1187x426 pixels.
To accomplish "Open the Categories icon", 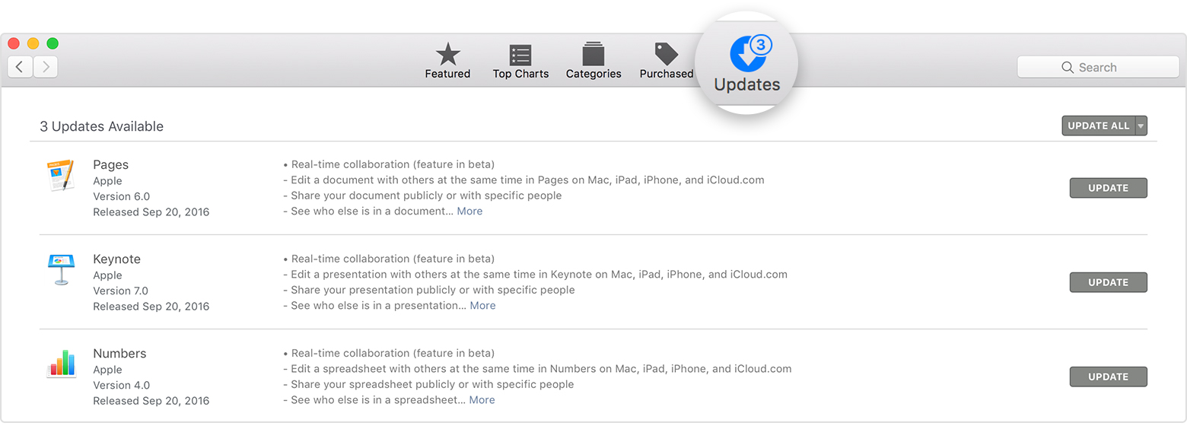I will tap(593, 54).
